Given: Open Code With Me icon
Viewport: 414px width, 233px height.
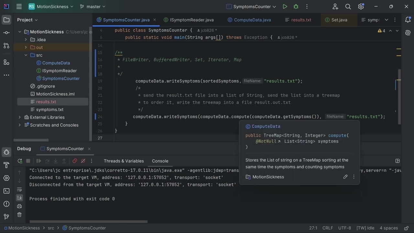Looking at the screenshot, I should 335,6.
